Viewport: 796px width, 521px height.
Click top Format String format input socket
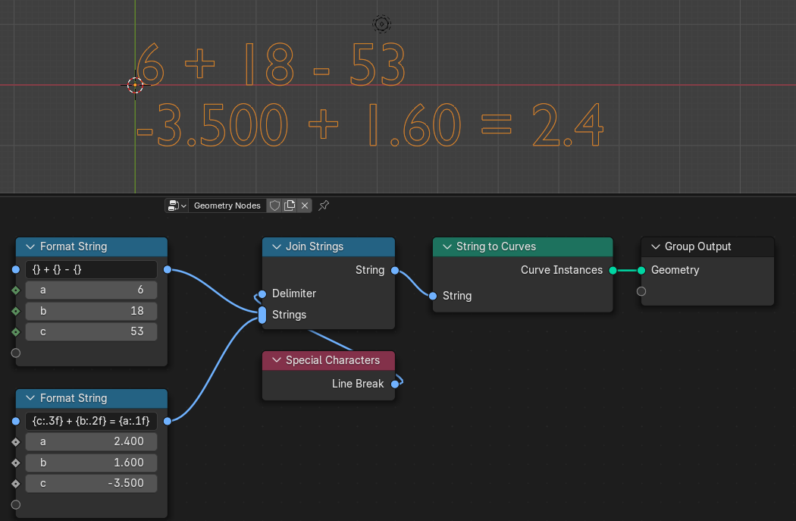click(x=16, y=270)
